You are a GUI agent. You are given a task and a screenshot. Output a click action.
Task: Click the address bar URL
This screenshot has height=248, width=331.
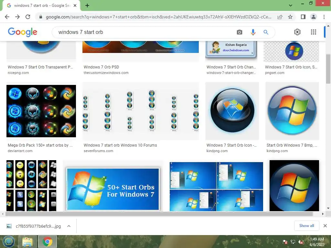click(x=158, y=17)
